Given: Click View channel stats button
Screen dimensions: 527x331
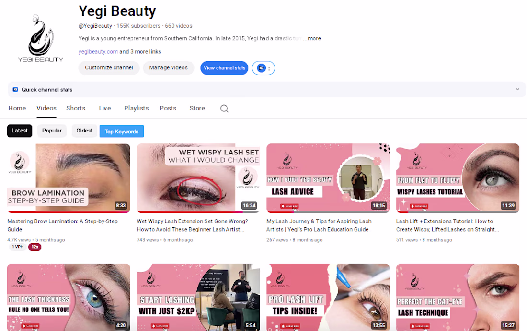Looking at the screenshot, I should click(x=224, y=68).
